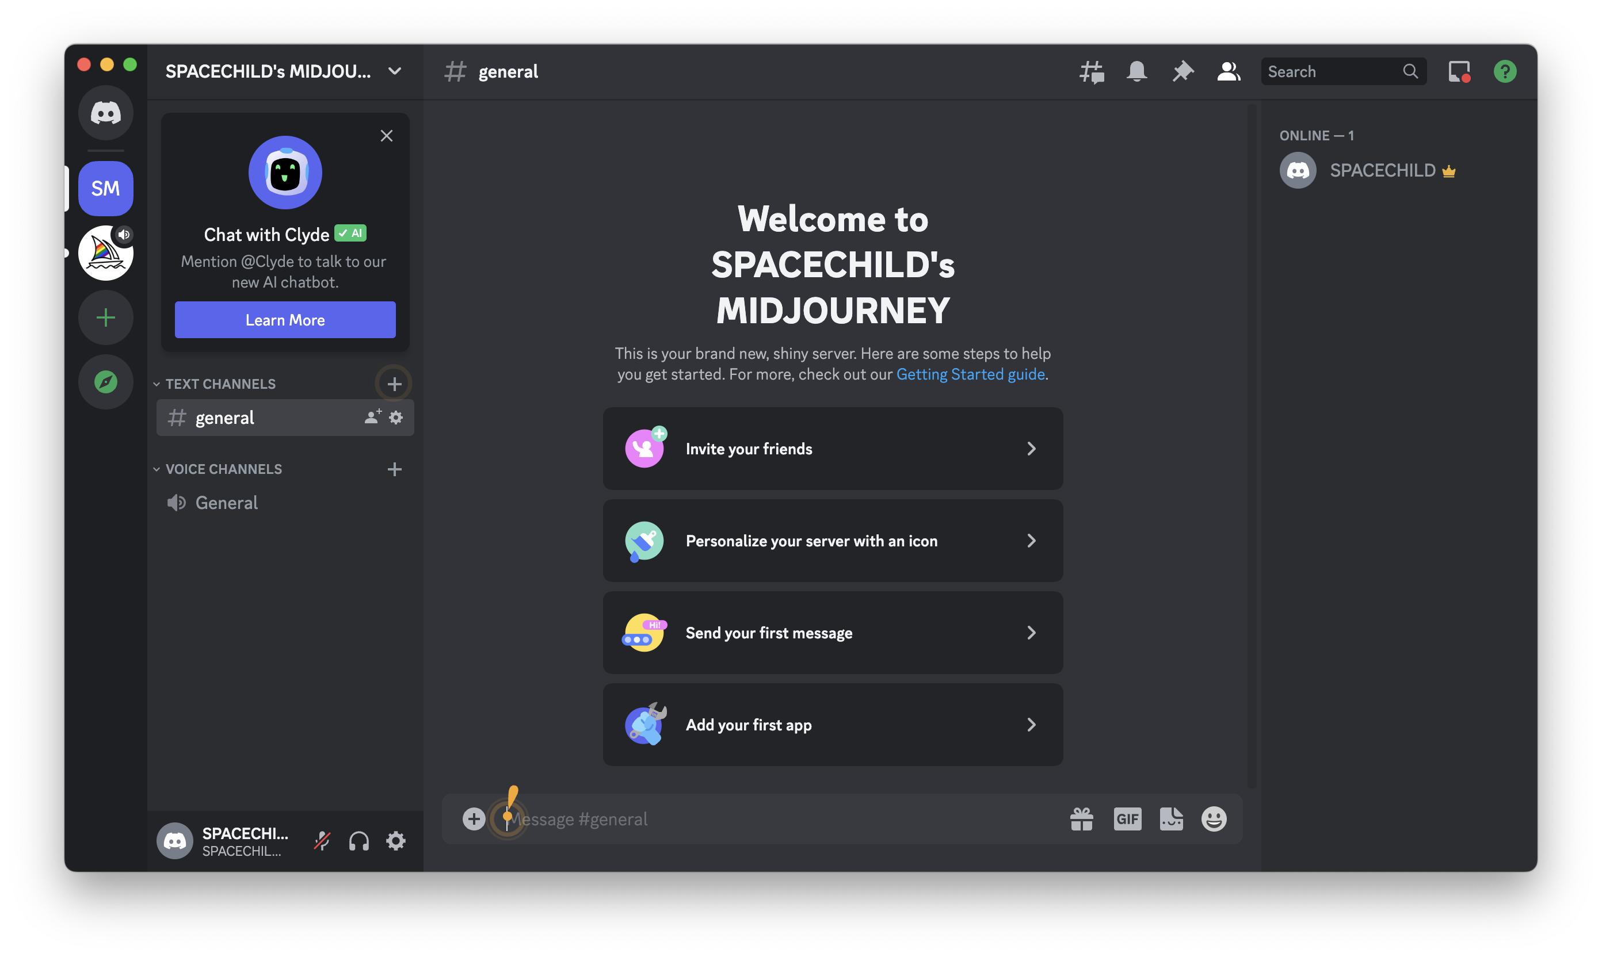Click the Message #general input field
Screen dimensions: 1602x957
[774, 819]
